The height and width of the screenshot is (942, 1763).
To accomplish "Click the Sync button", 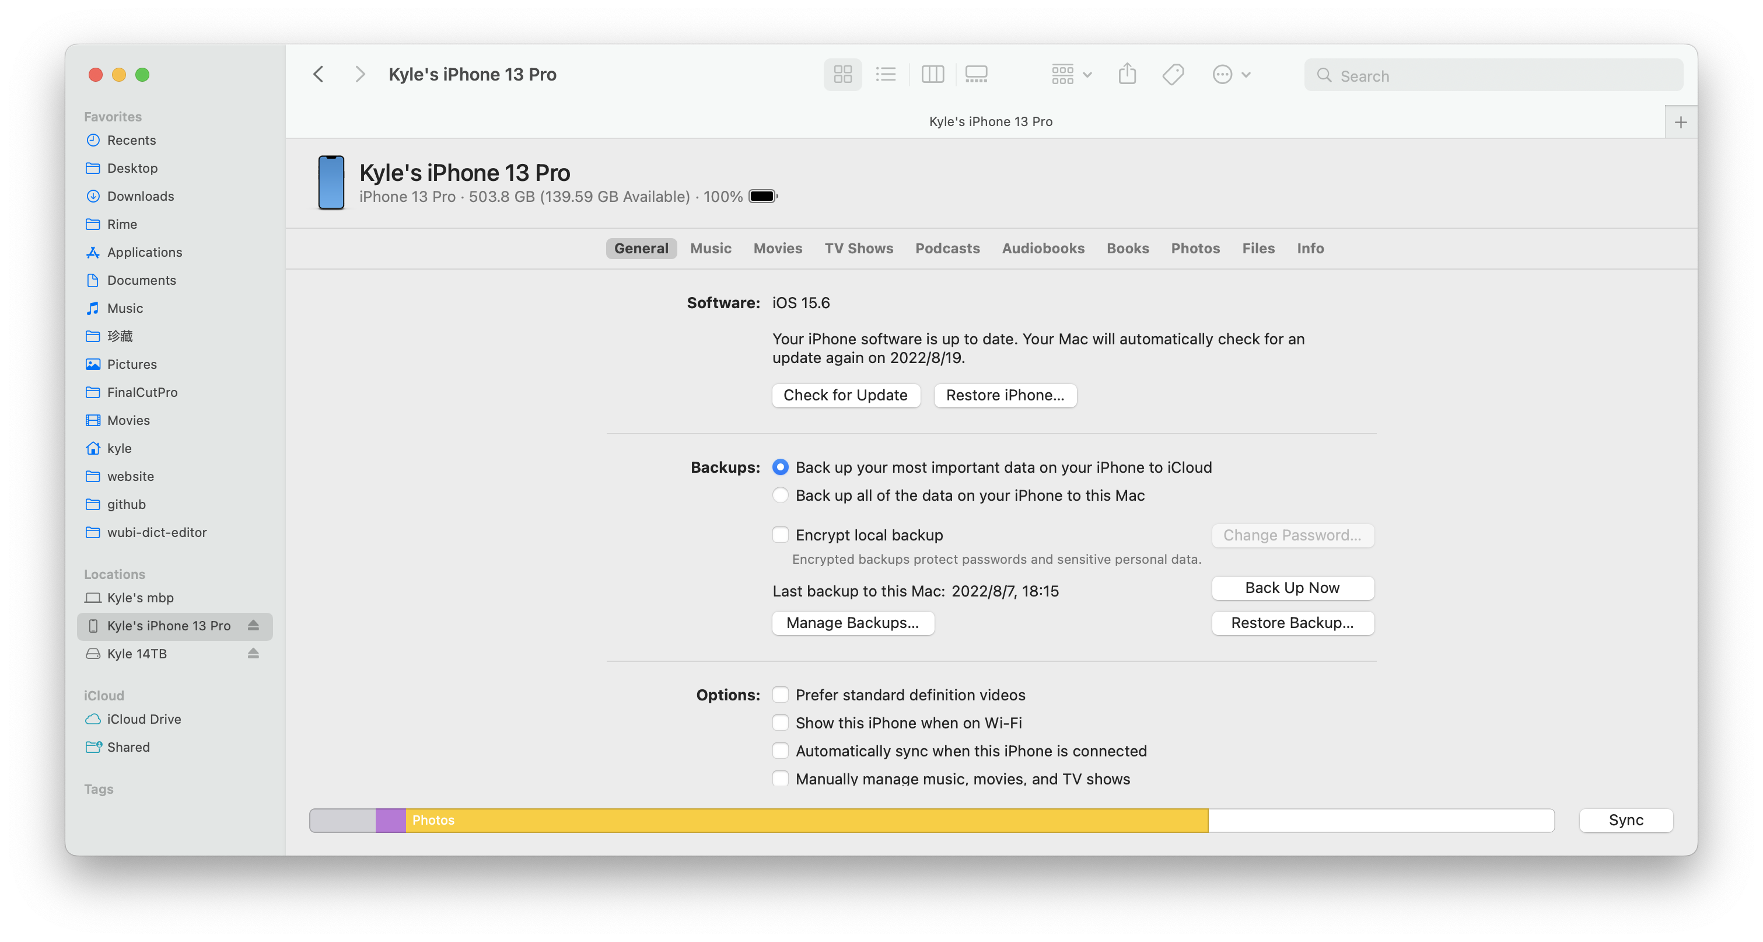I will [x=1625, y=820].
